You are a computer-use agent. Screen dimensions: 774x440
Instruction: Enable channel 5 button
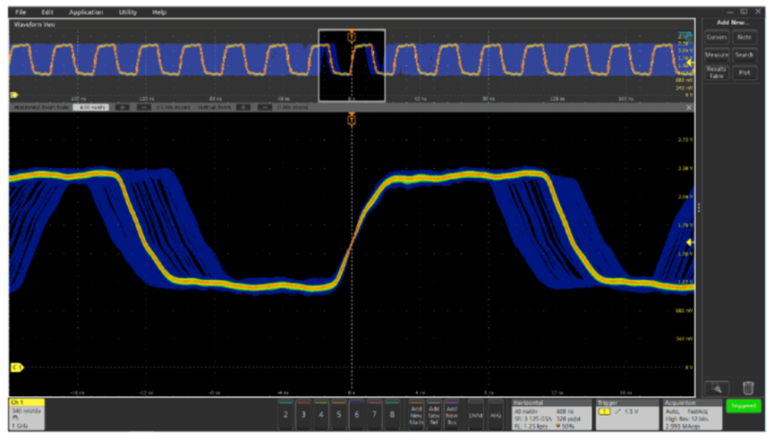click(x=338, y=415)
